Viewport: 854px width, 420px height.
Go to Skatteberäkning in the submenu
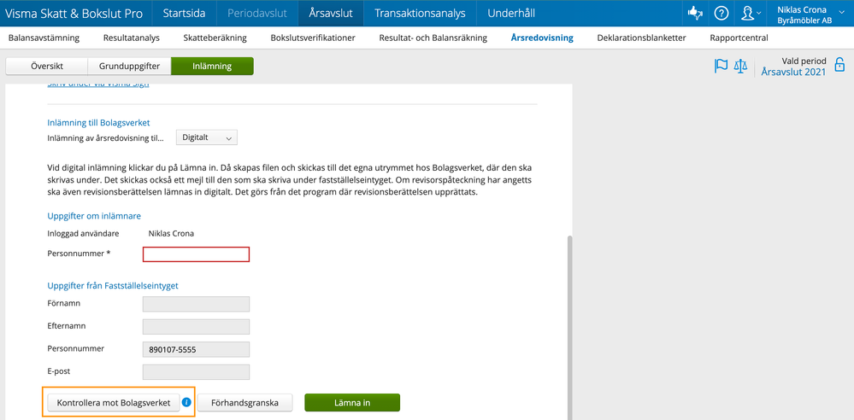coord(215,38)
